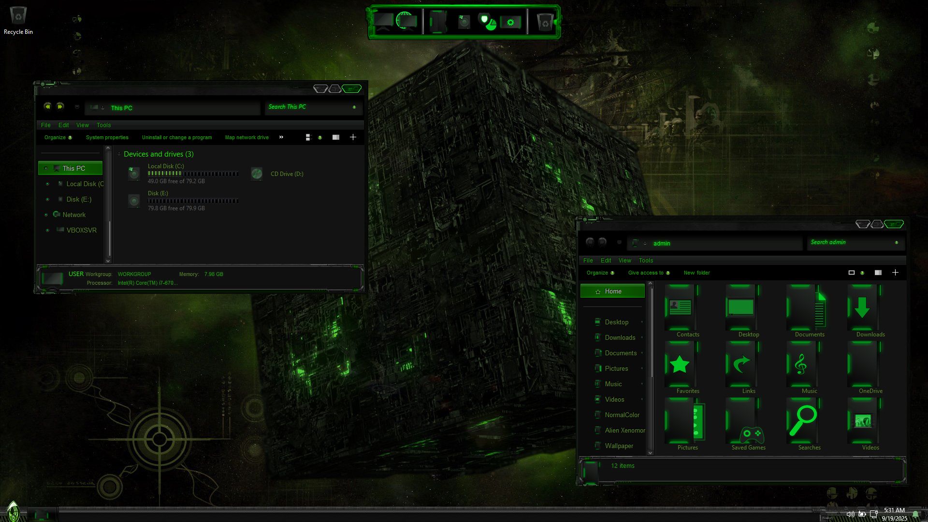The height and width of the screenshot is (522, 928).
Task: Toggle preview pane in This PC window
Action: (x=336, y=137)
